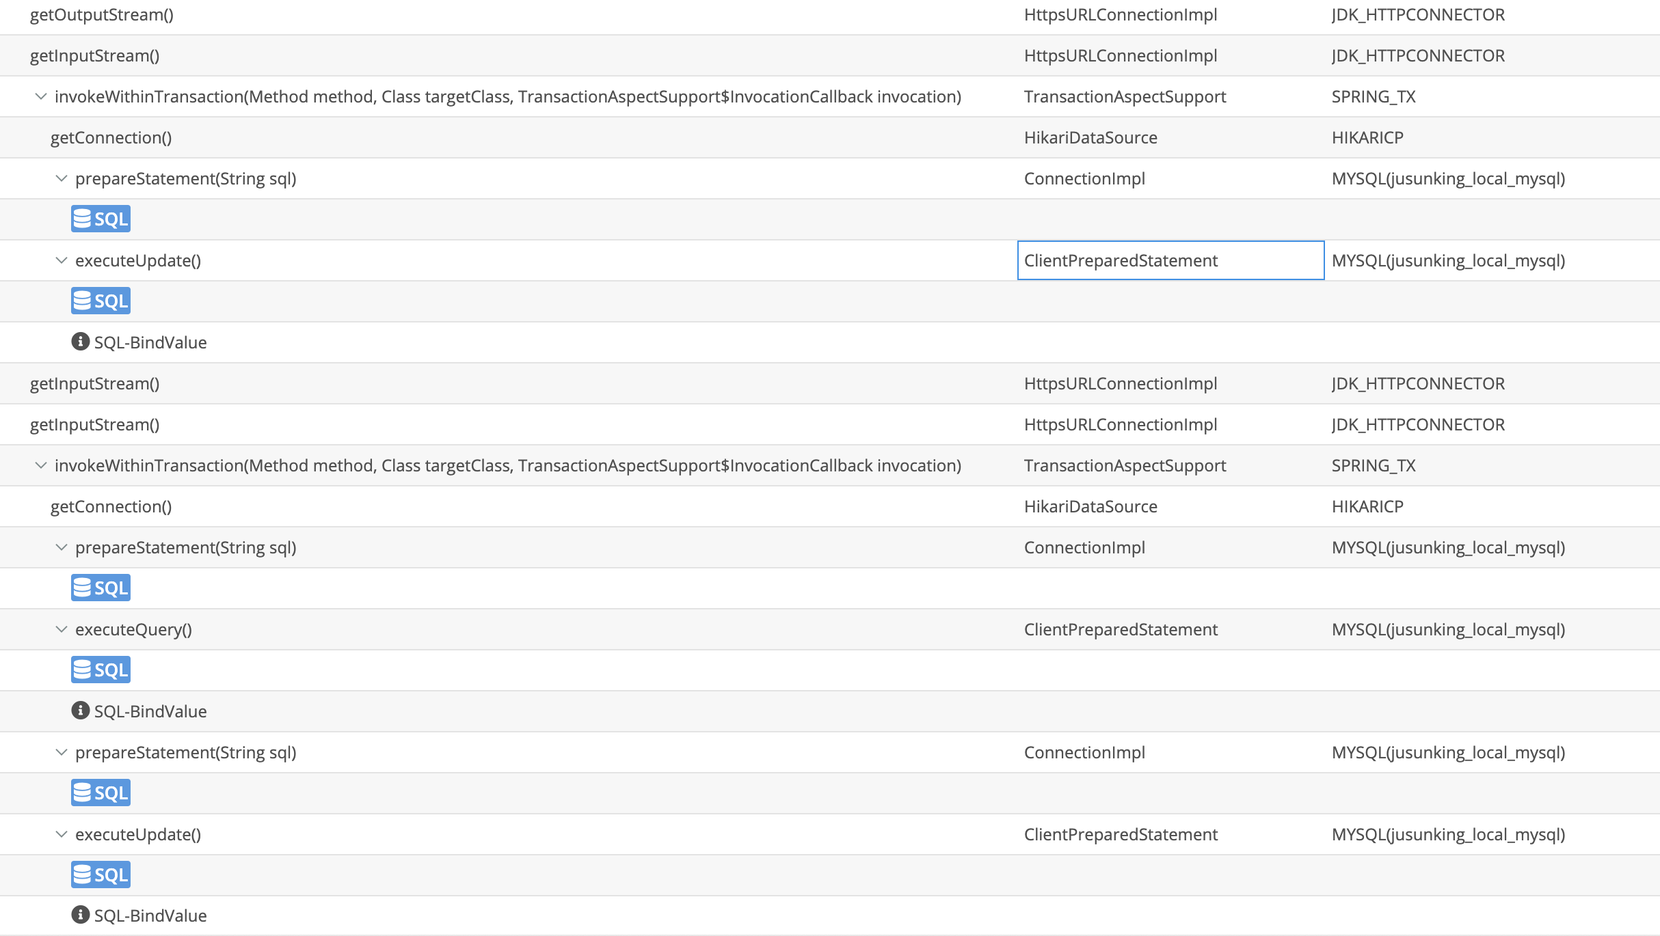The width and height of the screenshot is (1660, 936).
Task: Select the getOutputStream() method
Action: [102, 14]
